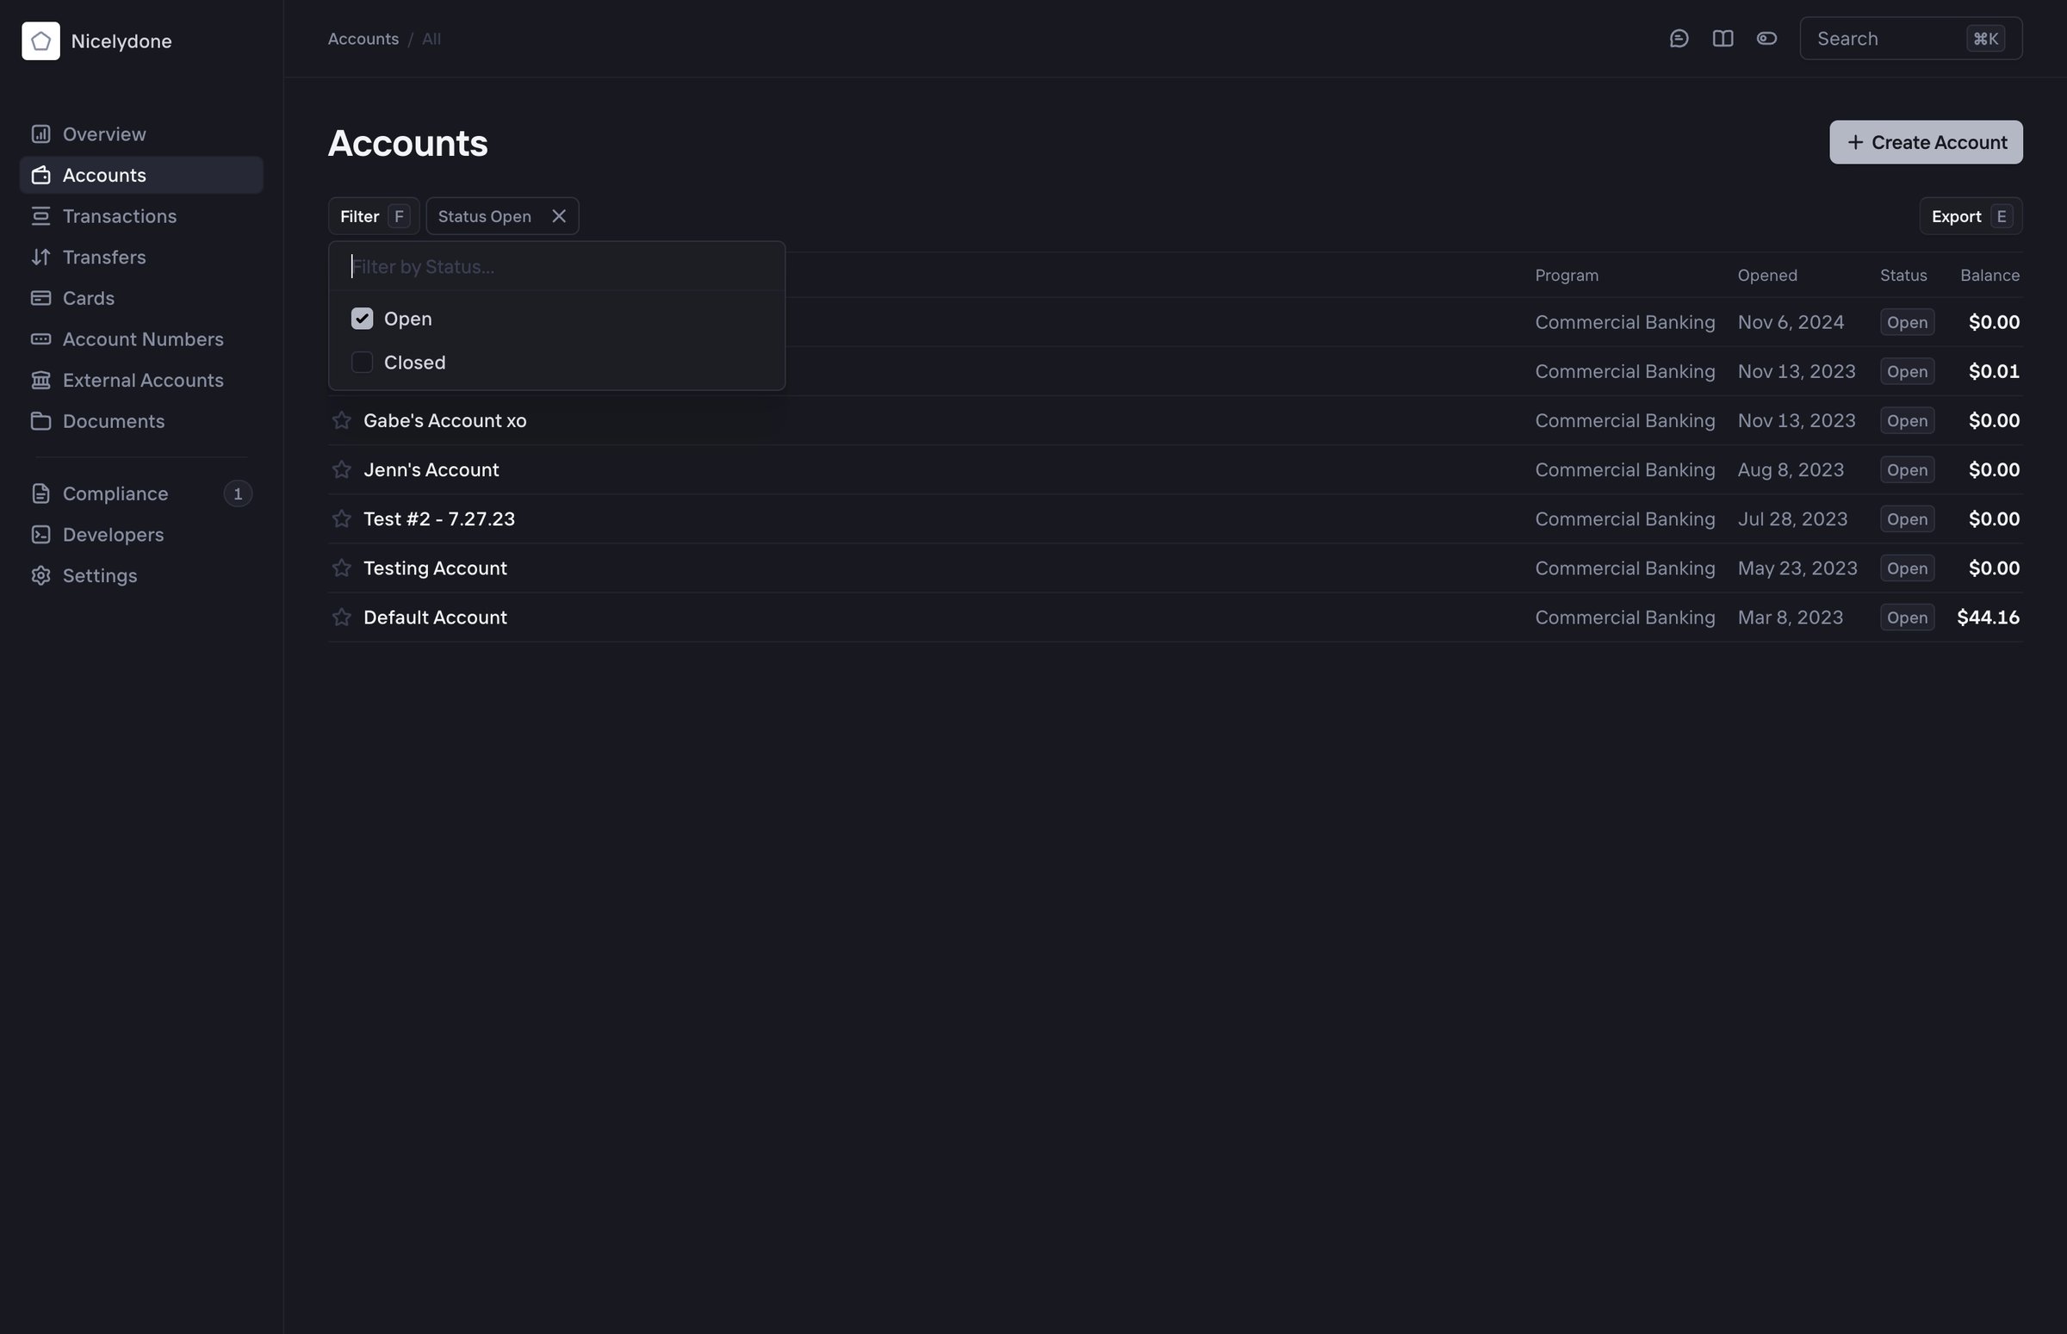This screenshot has height=1334, width=2067.
Task: Click the Export button
Action: point(1970,216)
